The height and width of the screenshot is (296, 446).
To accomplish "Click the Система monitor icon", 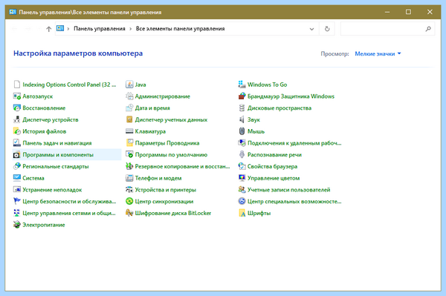I will (17, 178).
